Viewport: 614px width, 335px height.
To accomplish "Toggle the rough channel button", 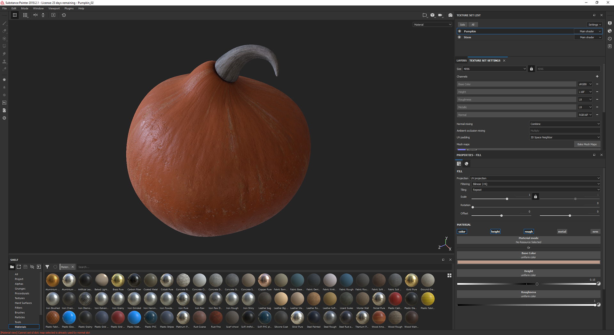I will tap(529, 232).
